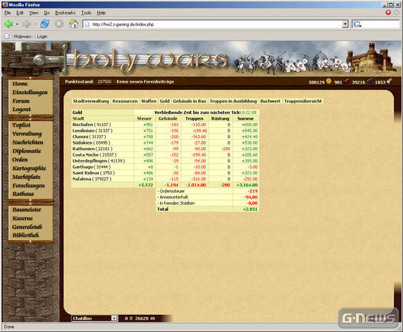Click the Stop loading icon
The image size is (403, 332).
59,24
